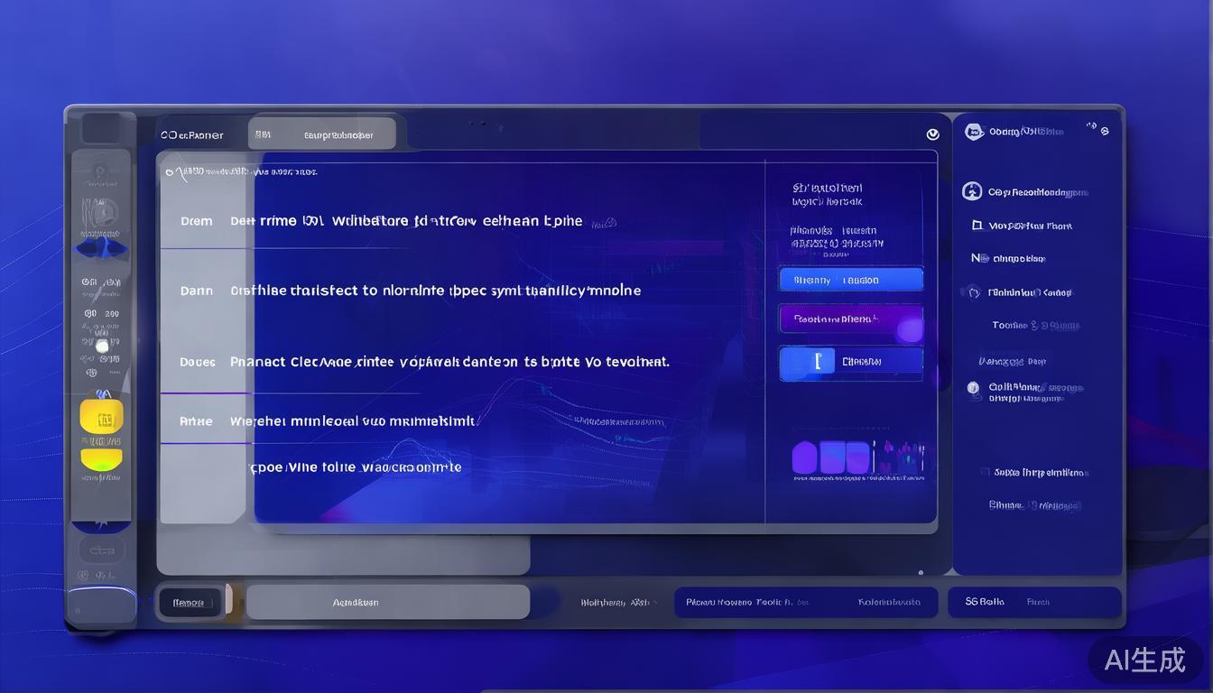The height and width of the screenshot is (693, 1213).
Task: Click the yellow-green rounded icon in left sidebar
Action: pos(101,459)
